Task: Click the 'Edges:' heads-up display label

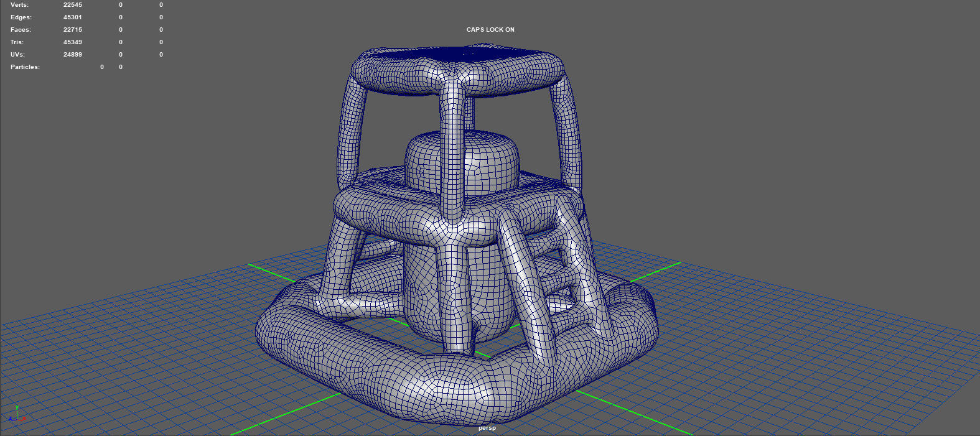Action: (x=21, y=17)
